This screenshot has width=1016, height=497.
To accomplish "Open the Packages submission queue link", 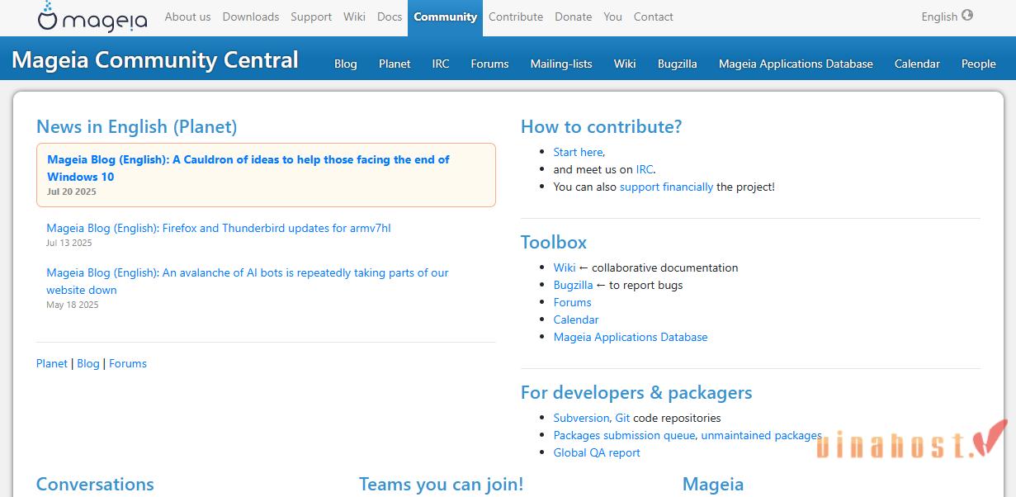I will pos(625,435).
